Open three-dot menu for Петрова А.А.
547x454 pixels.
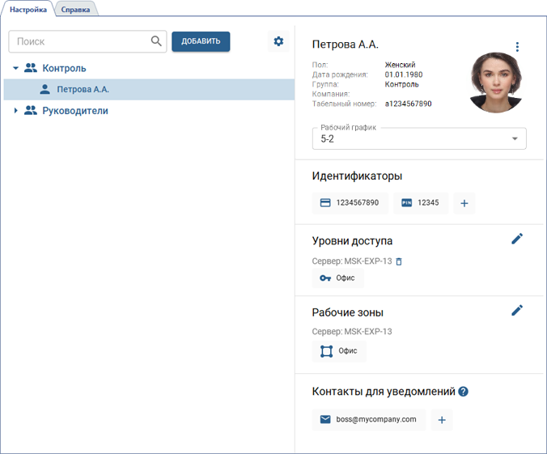pos(517,47)
